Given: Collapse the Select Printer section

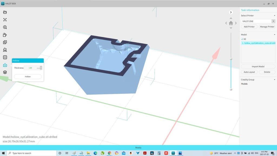Looking at the screenshot, I should pos(273,16).
